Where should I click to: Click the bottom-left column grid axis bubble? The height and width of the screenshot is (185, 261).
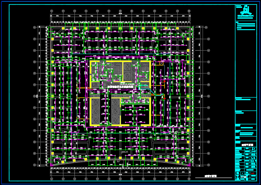(52, 179)
